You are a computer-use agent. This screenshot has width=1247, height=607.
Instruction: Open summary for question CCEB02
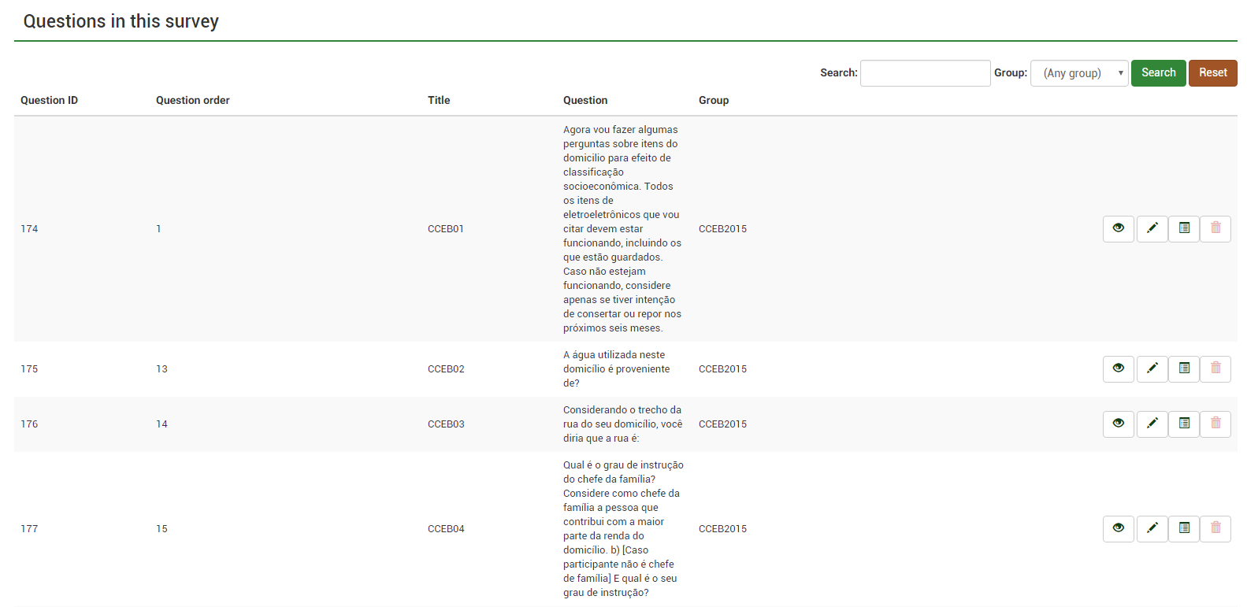coord(1183,368)
